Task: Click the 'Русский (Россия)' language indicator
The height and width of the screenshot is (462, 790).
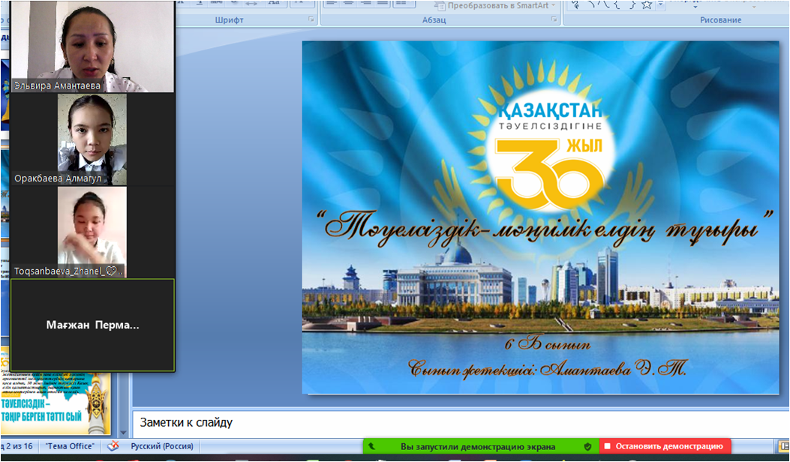Action: tap(161, 445)
